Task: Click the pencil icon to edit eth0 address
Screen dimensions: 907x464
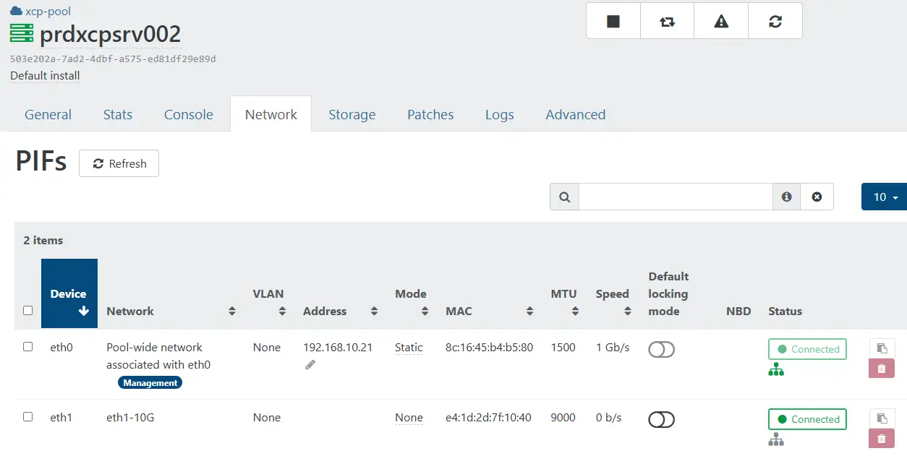Action: (x=310, y=364)
